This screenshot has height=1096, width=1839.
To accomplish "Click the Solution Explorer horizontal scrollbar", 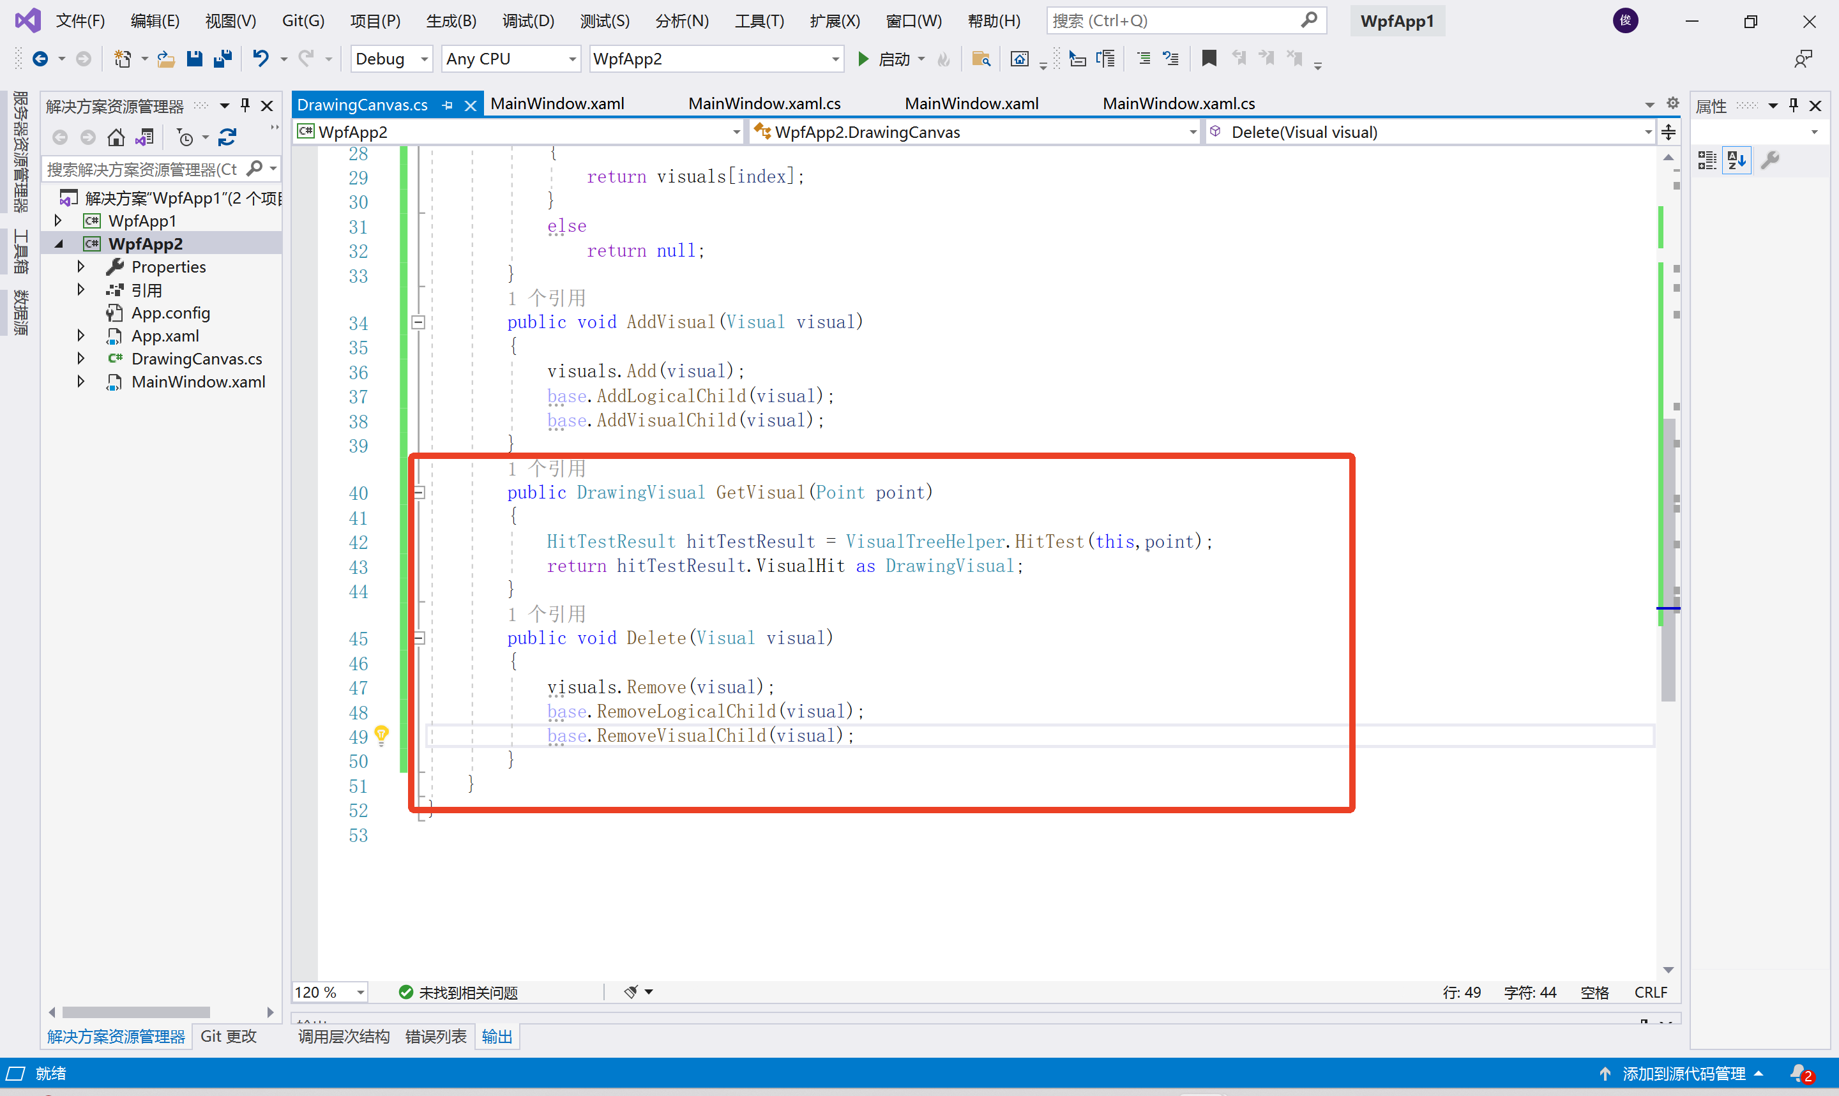I will pyautogui.click(x=137, y=1012).
